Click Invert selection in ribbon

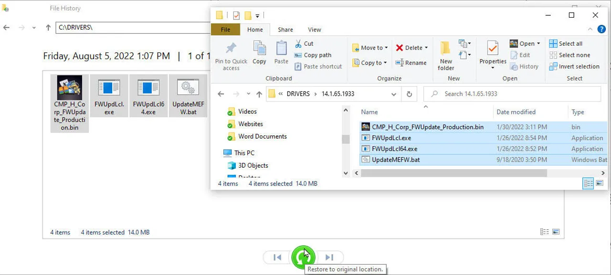click(x=574, y=67)
